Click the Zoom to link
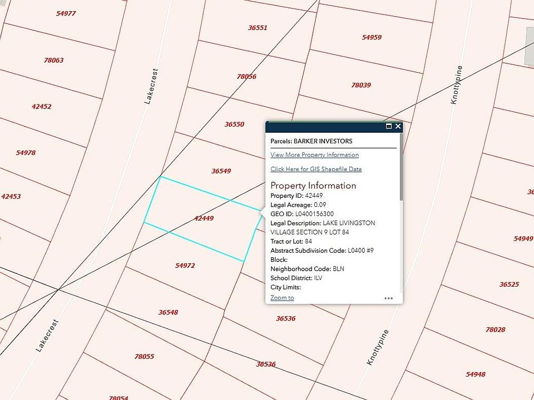This screenshot has height=400, width=534. [x=282, y=298]
